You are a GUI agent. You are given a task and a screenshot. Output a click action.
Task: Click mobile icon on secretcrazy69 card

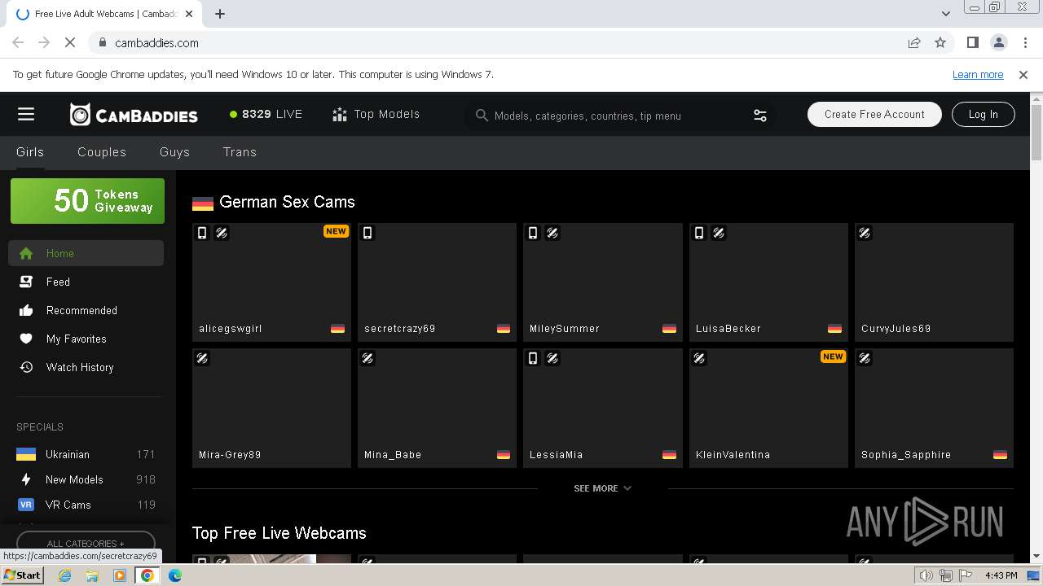pos(367,233)
